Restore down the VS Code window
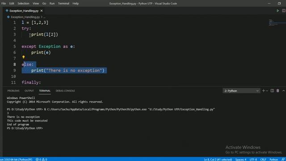Image resolution: width=286 pixels, height=161 pixels. (x=279, y=4)
